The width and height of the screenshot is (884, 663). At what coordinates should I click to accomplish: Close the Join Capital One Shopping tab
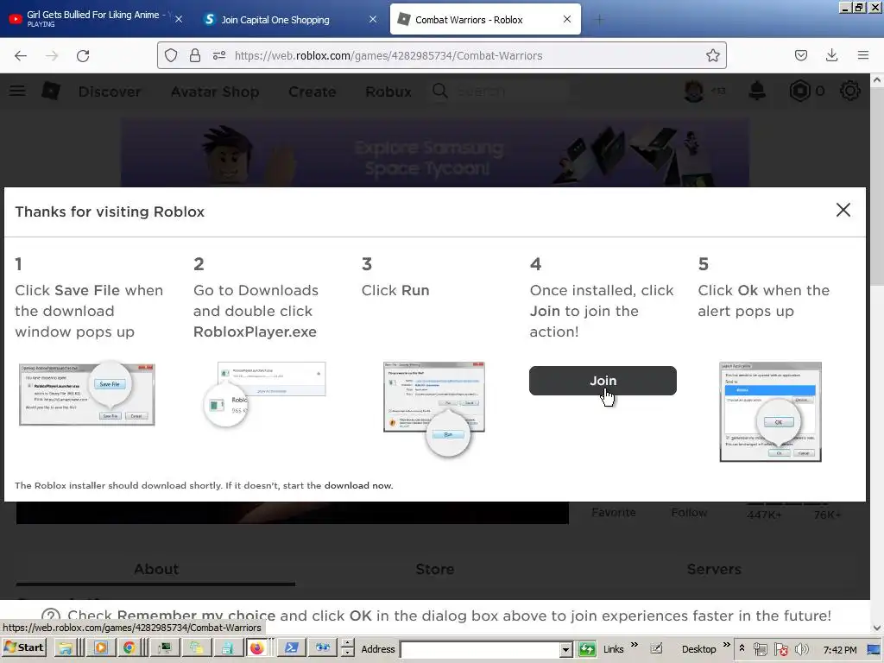point(373,19)
